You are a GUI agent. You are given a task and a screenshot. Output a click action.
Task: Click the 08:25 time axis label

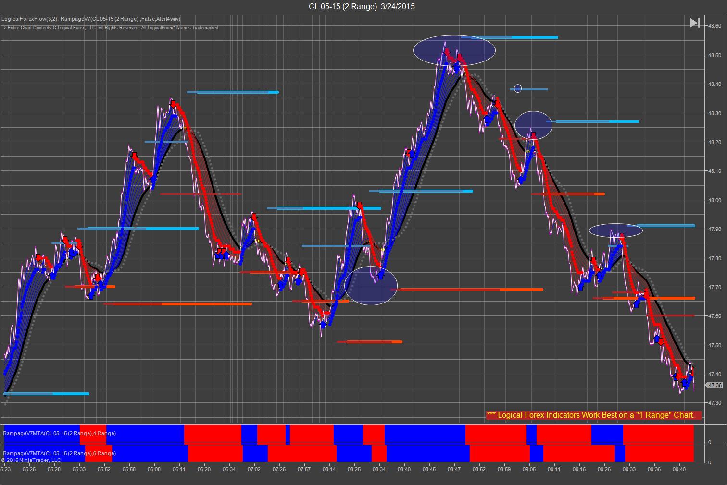click(354, 469)
